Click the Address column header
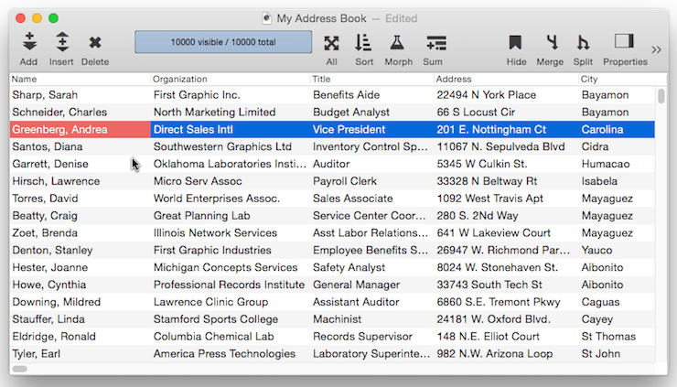Viewport: 677px width, 387px height. pos(506,79)
